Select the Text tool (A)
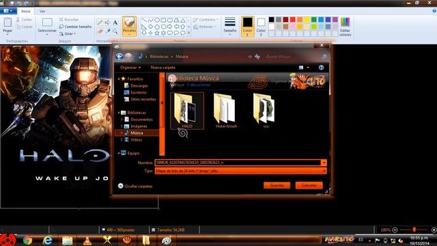The height and width of the screenshot is (246, 437). point(115,23)
